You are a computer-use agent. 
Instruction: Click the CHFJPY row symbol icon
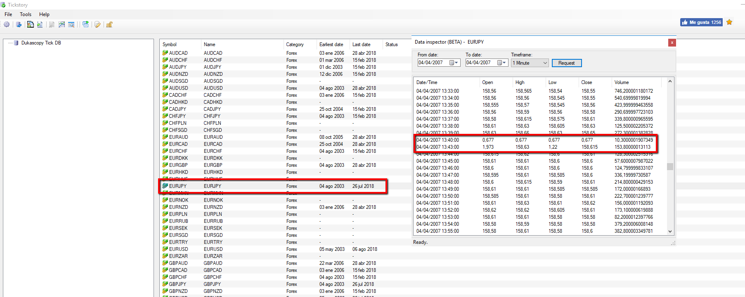(x=165, y=116)
